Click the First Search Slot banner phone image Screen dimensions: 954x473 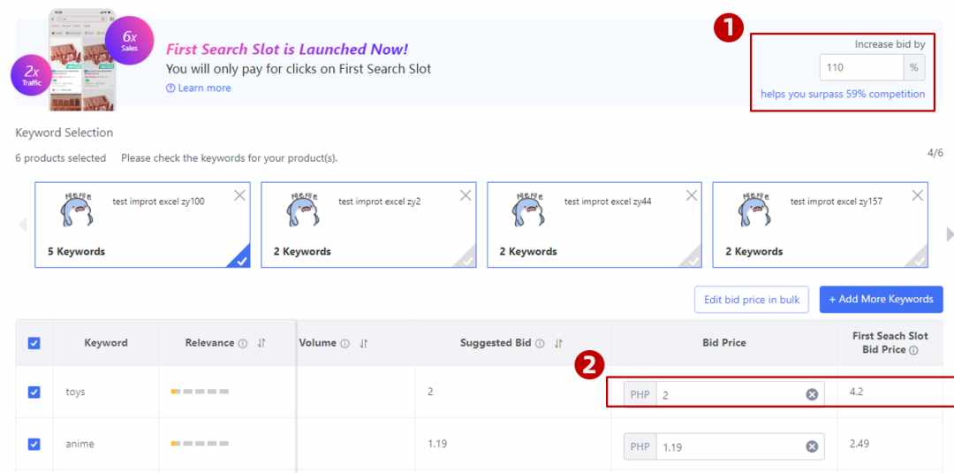coord(82,60)
